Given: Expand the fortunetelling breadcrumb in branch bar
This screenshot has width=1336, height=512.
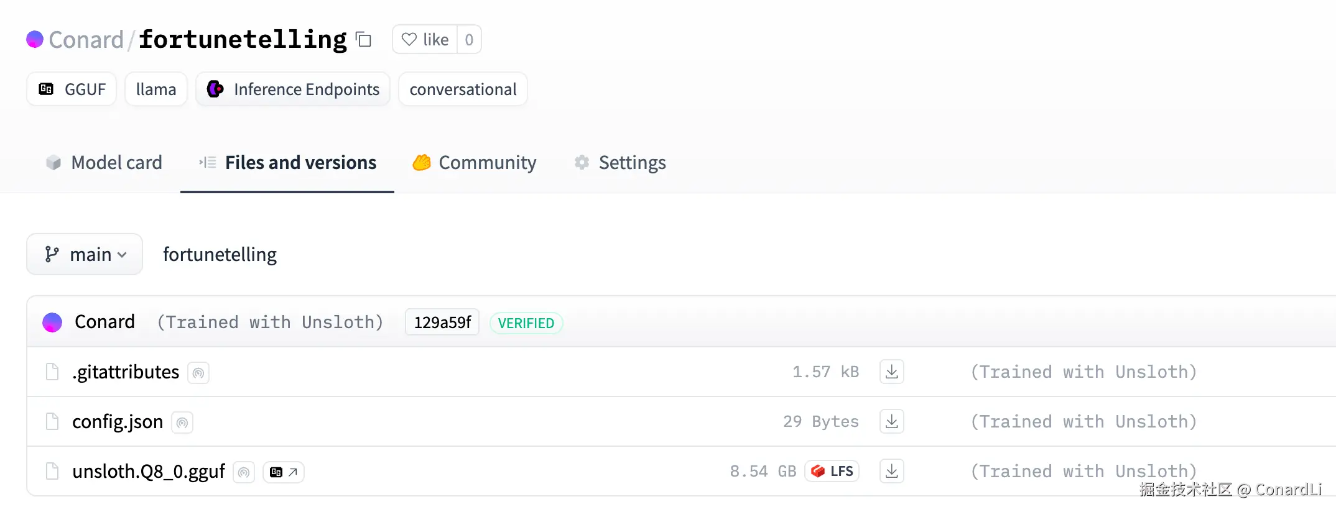Looking at the screenshot, I should (x=220, y=254).
